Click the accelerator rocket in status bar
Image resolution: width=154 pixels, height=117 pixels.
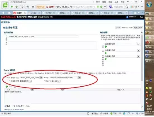(101, 113)
